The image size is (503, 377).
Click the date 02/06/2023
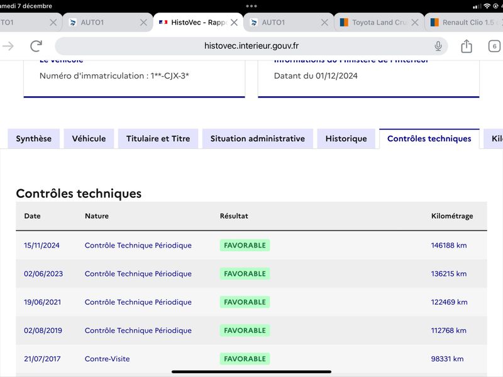(43, 274)
